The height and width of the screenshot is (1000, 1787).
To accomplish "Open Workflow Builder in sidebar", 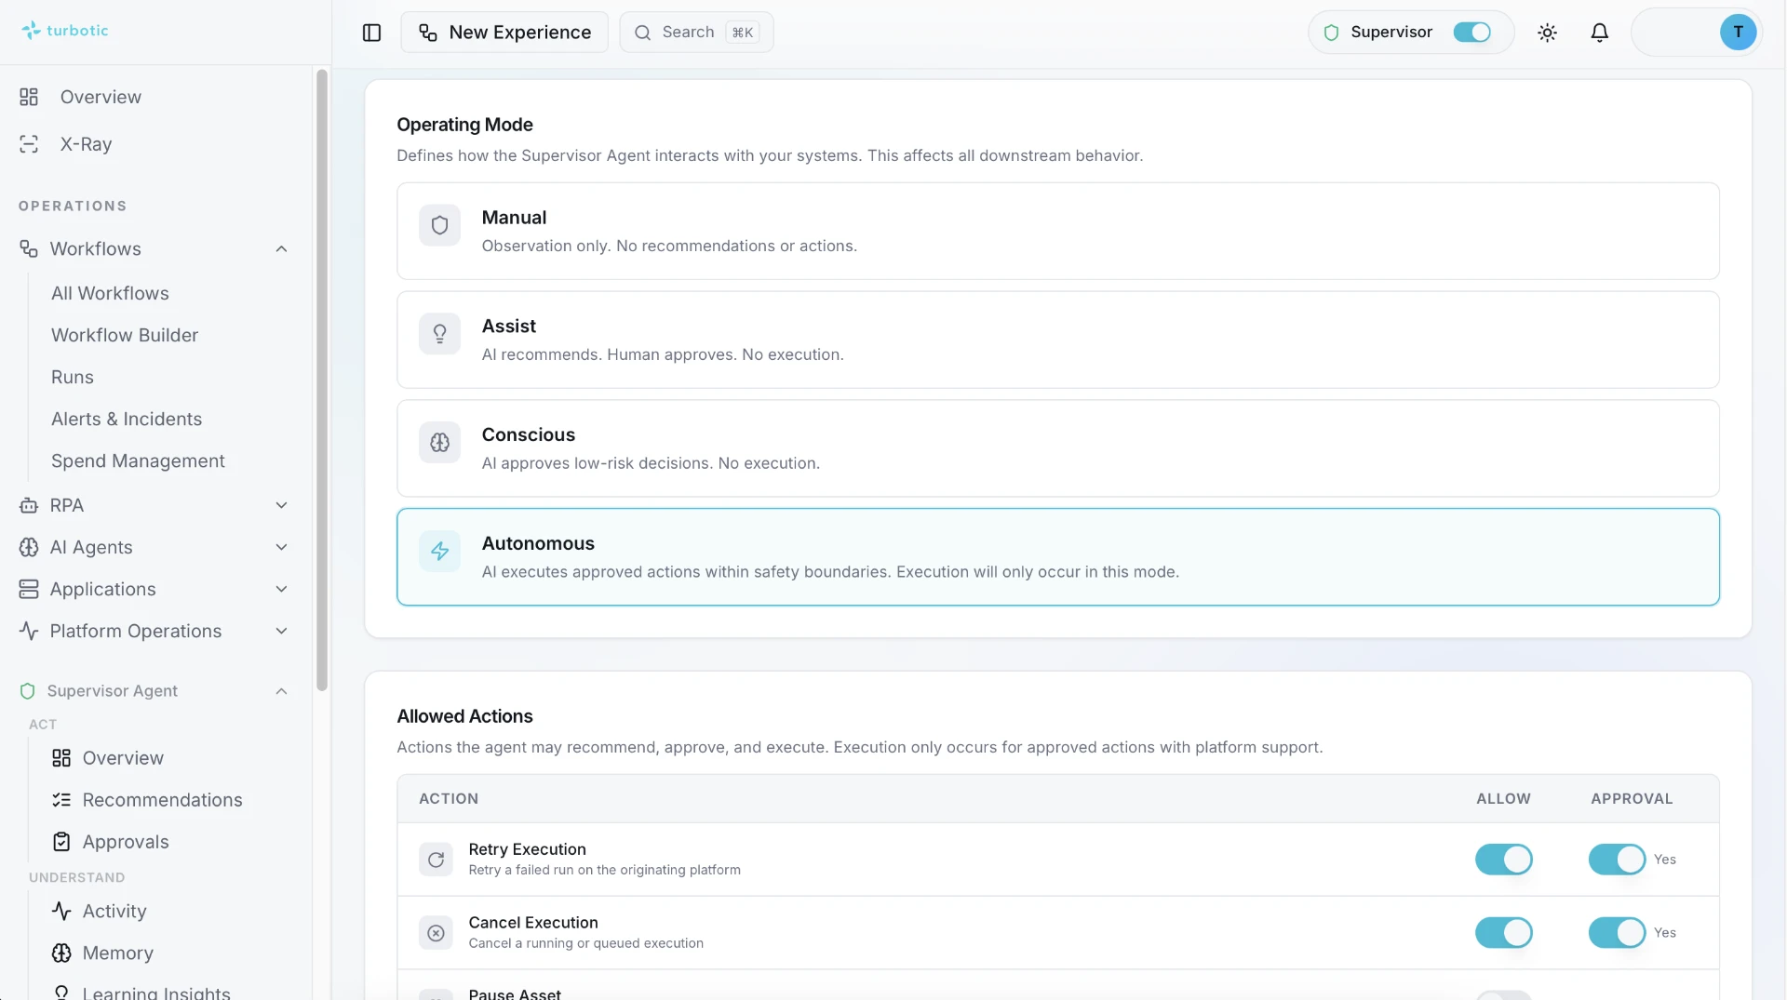I will (x=125, y=335).
